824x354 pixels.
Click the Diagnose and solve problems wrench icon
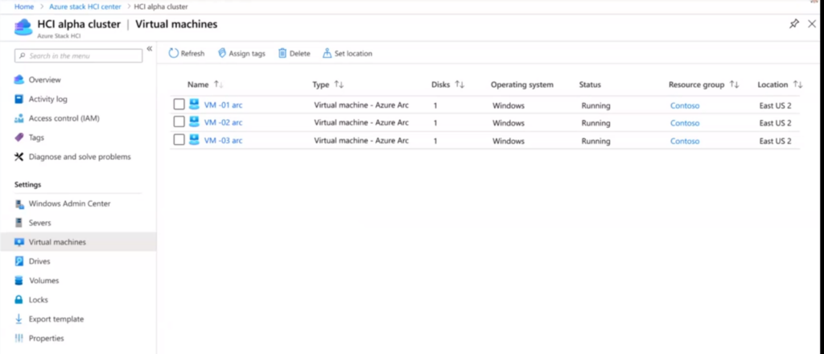19,157
